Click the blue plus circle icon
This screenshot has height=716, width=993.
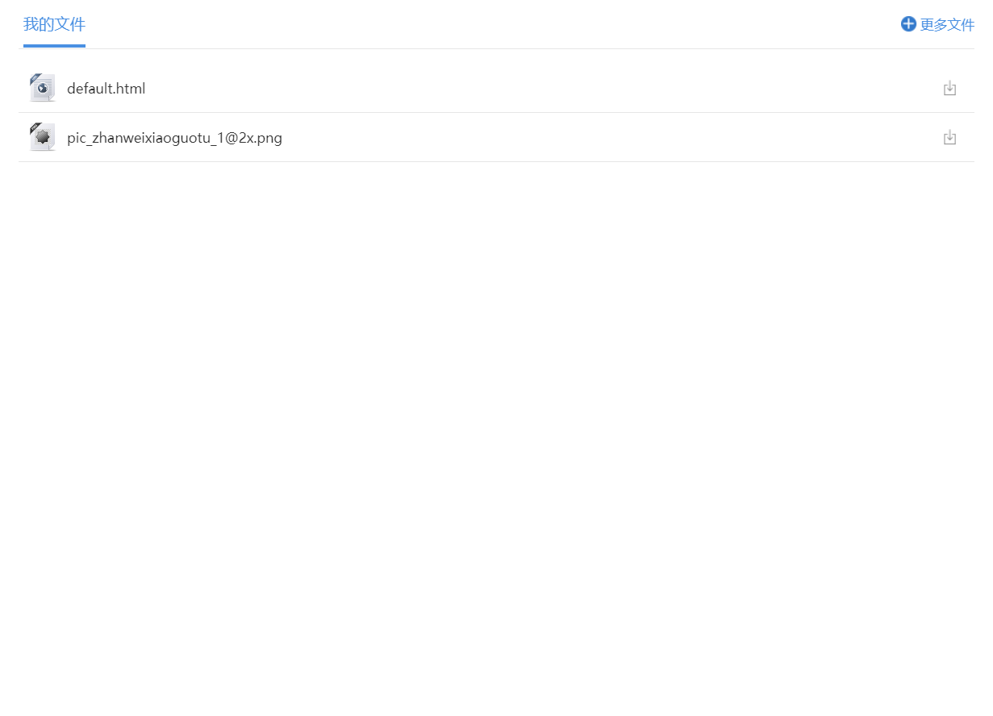pyautogui.click(x=908, y=24)
